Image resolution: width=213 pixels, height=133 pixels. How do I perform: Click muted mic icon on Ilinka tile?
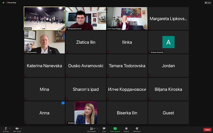pyautogui.click(x=108, y=52)
